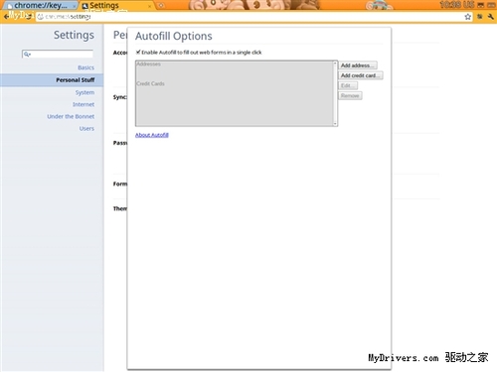The height and width of the screenshot is (372, 497).
Task: Click the network status icon
Action: coord(481,5)
